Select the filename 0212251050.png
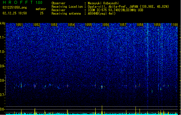 click(x=15, y=7)
